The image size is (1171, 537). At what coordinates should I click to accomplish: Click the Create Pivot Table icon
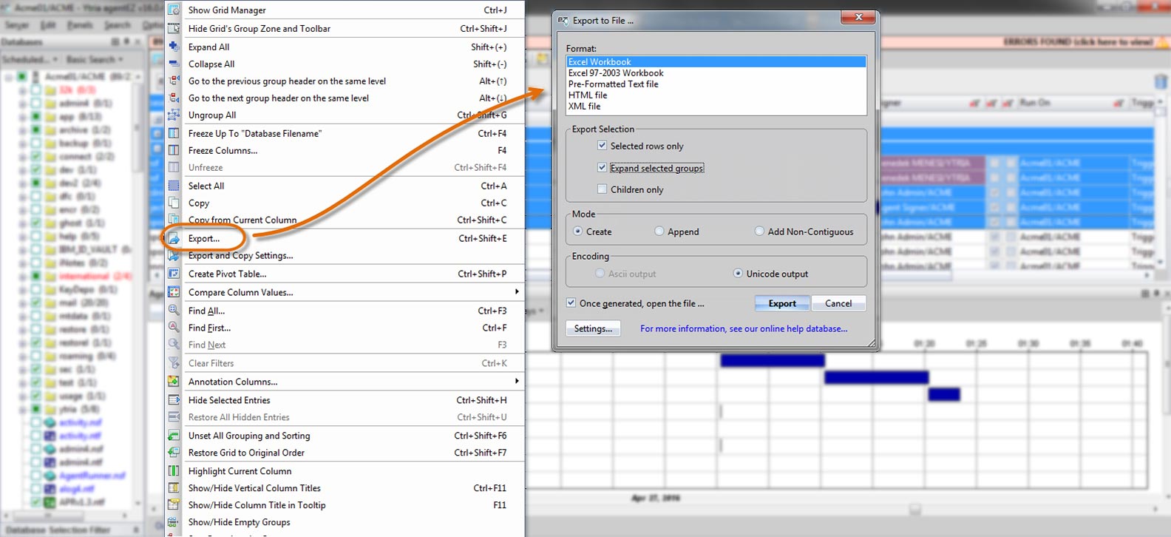pos(174,274)
